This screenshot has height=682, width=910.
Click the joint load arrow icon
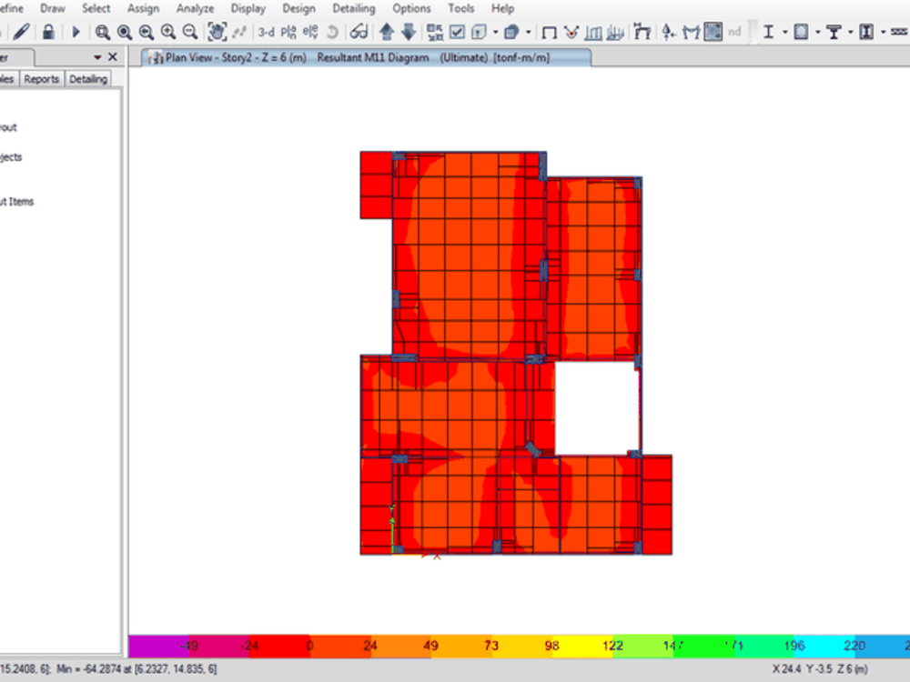click(x=669, y=32)
